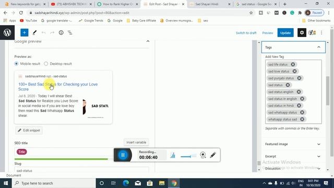
Task: Open the YouTube bookmark
Action: tap(28, 21)
